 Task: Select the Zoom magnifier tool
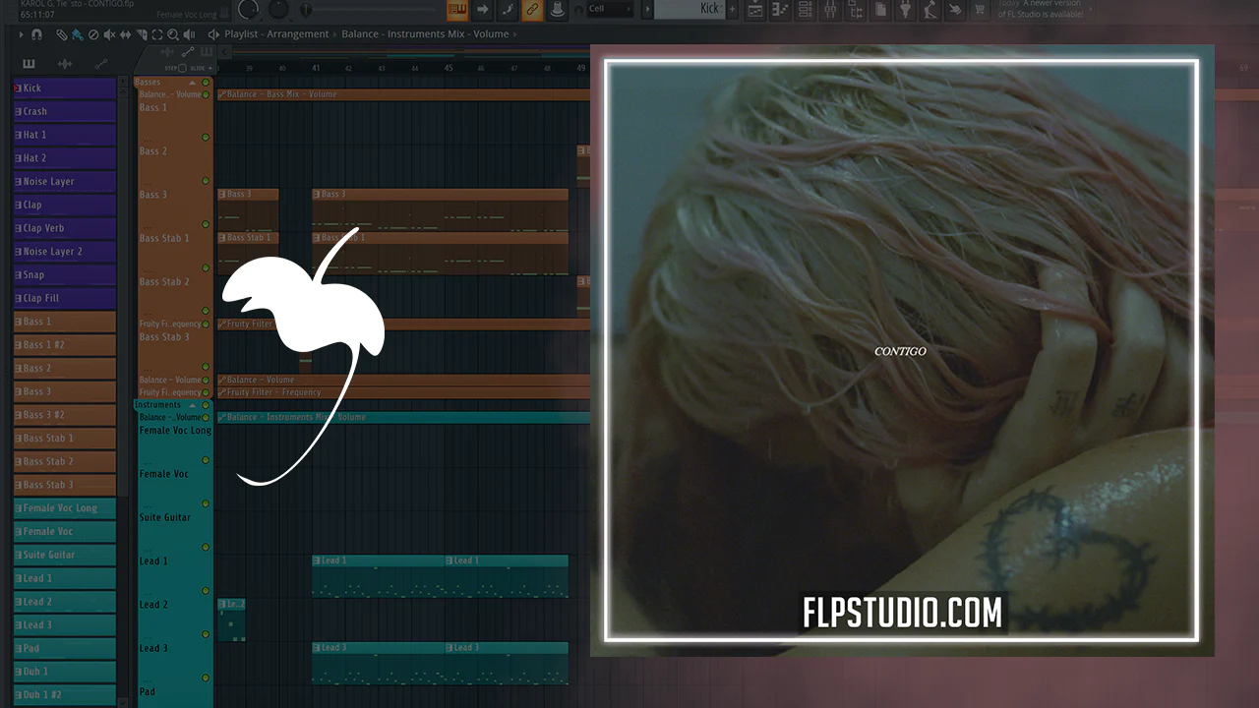[x=172, y=34]
